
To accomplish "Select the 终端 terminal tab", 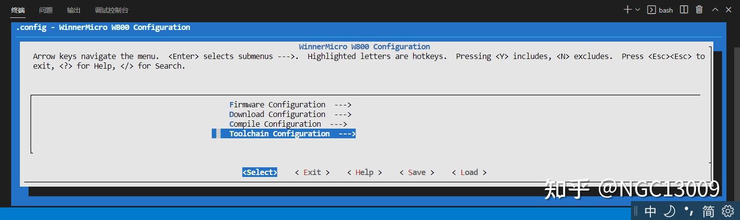I will (18, 10).
